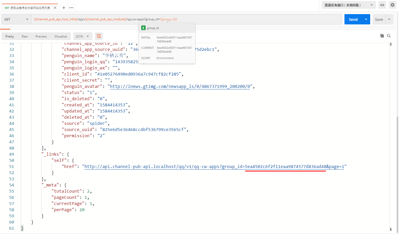Open the GET method dropdown
This screenshot has width=399, height=234.
click(16, 19)
